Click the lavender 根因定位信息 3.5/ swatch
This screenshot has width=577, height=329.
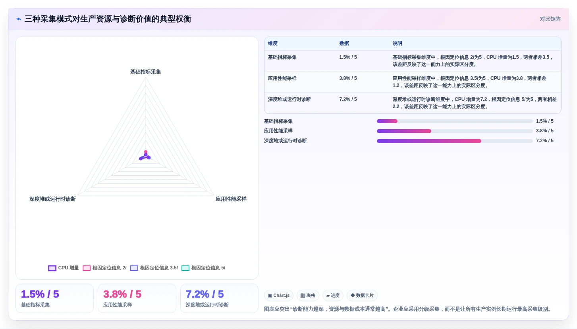[134, 268]
